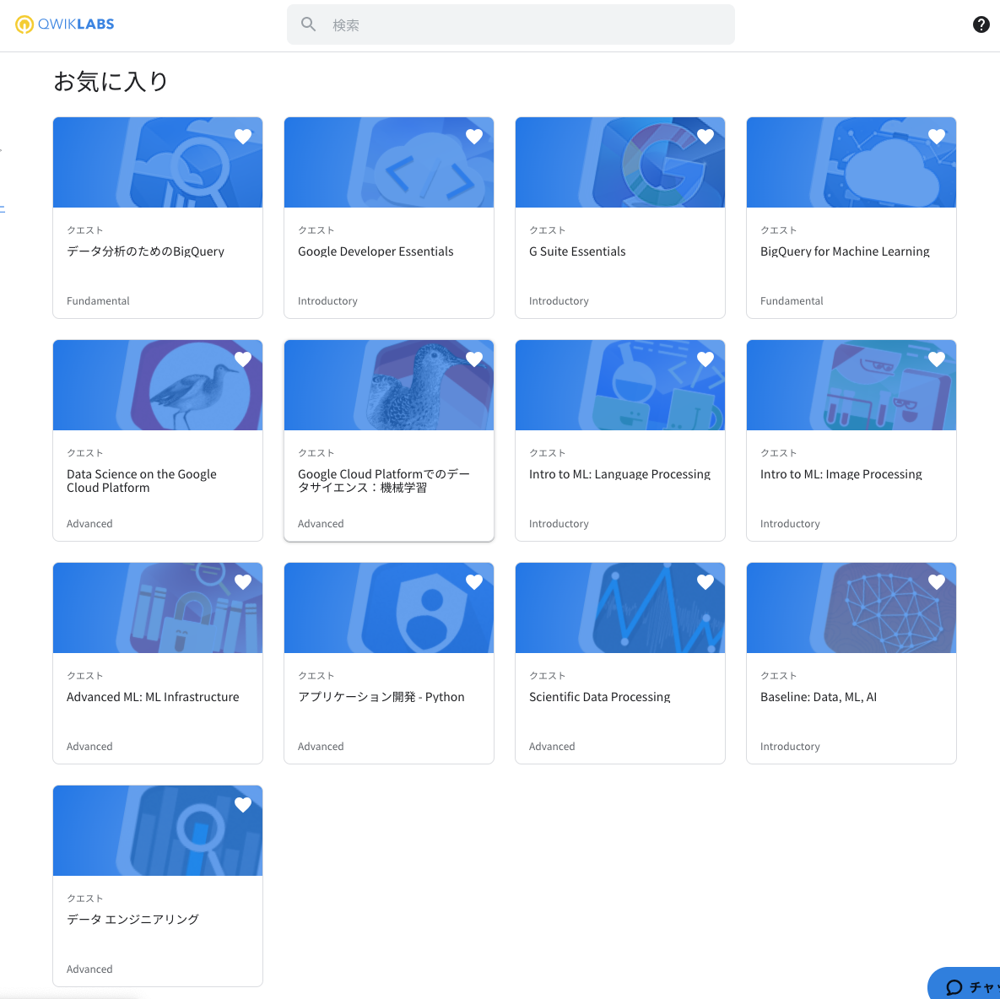Toggle heart on Advanced ML: ML Infrastructure
1000x999 pixels.
point(242,581)
